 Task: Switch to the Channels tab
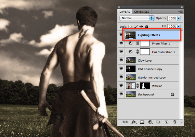(141, 12)
